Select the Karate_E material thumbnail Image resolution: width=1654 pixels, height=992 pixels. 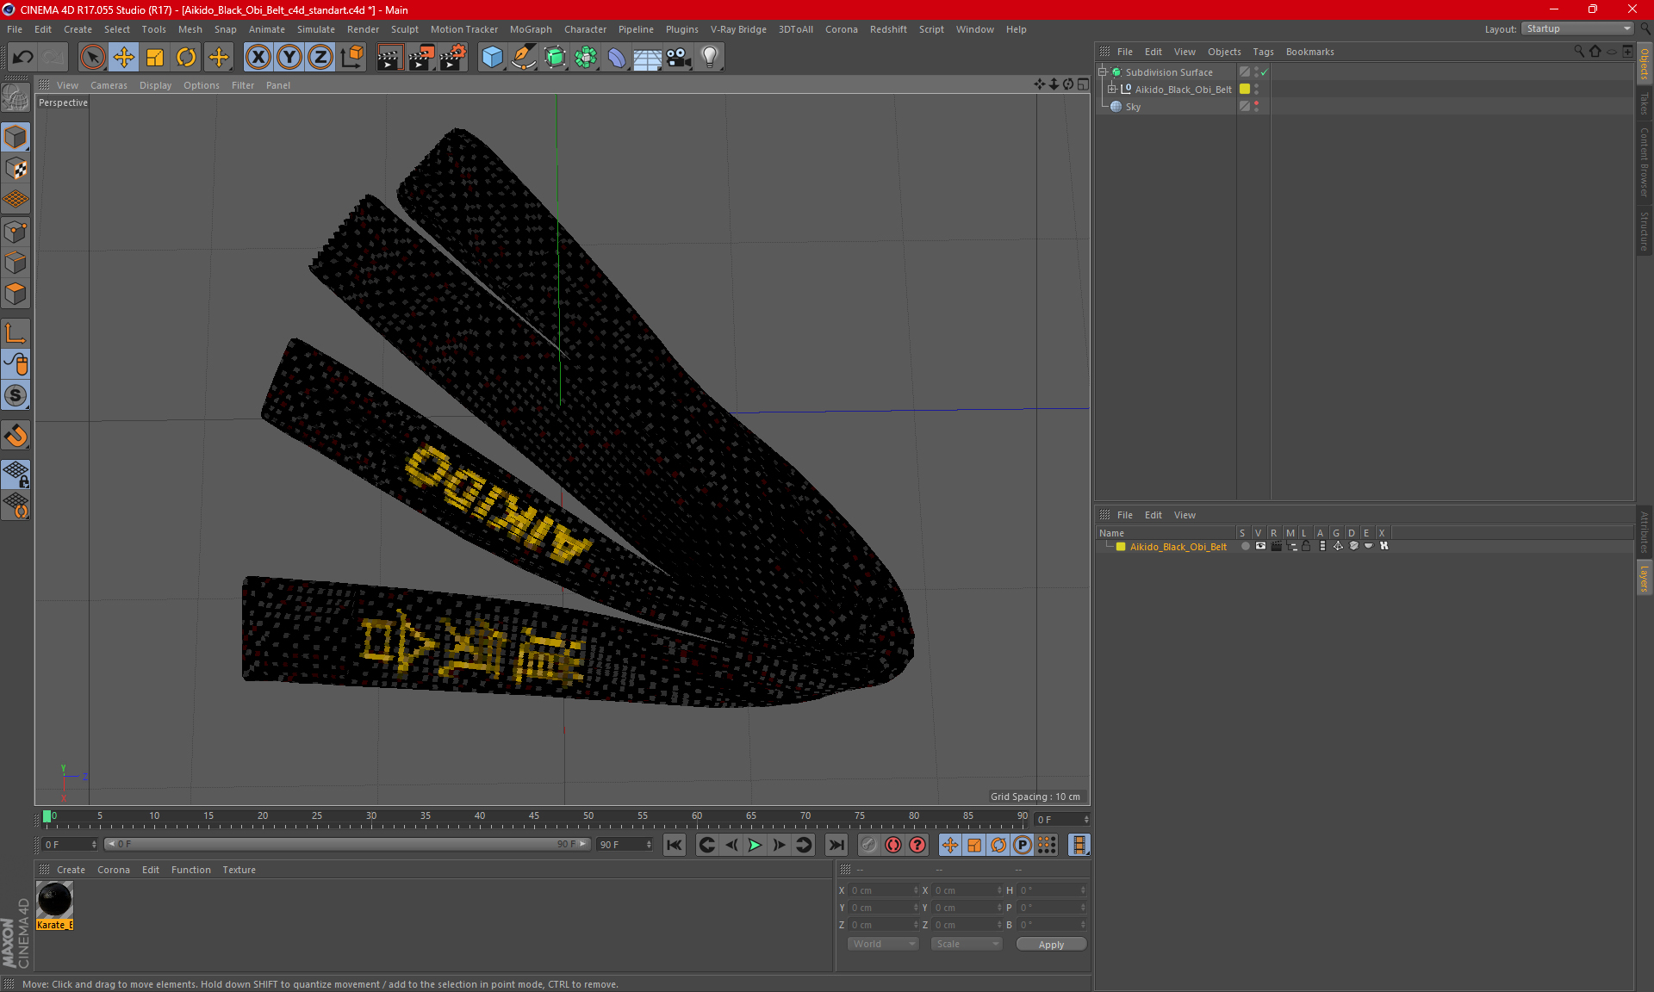(54, 900)
